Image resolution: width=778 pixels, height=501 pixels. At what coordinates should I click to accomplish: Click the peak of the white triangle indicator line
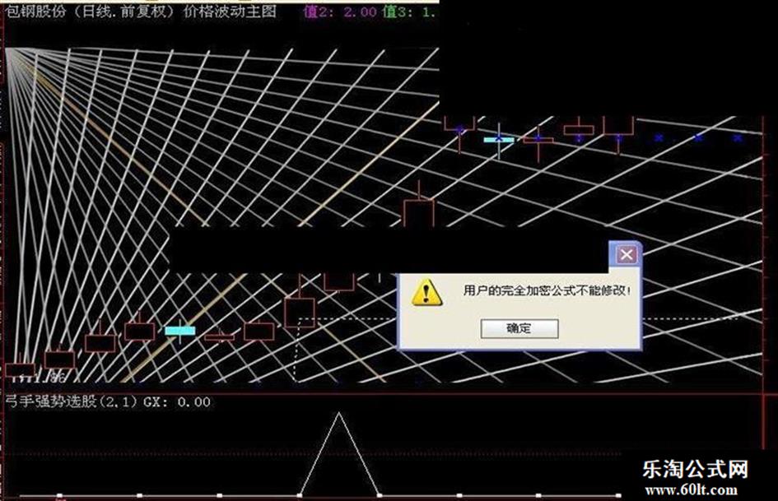pos(339,414)
